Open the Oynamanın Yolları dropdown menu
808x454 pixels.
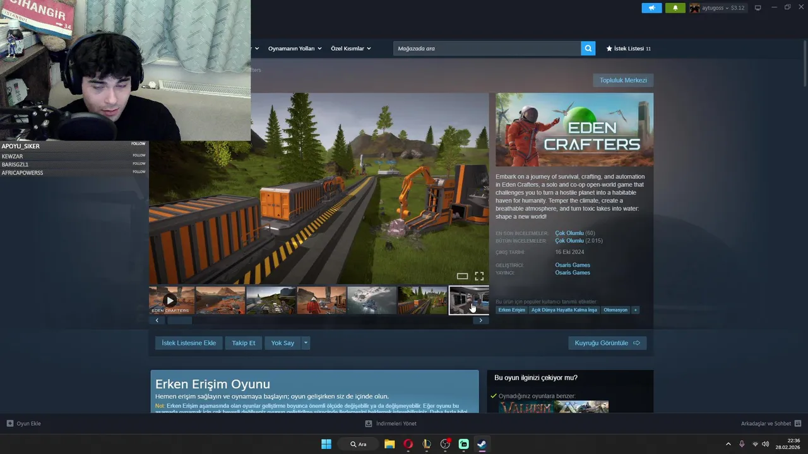point(295,49)
